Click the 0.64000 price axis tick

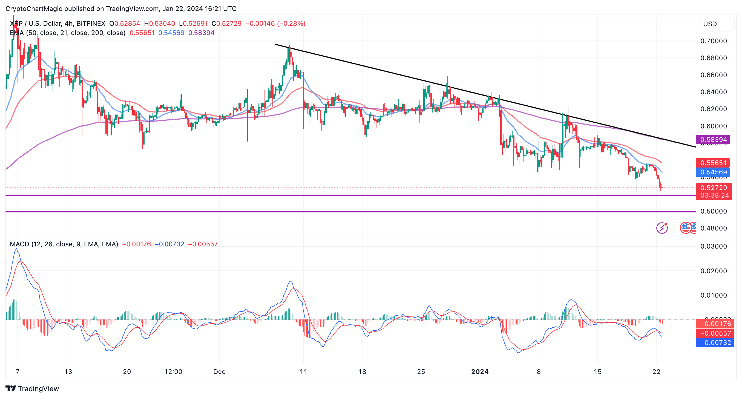714,92
